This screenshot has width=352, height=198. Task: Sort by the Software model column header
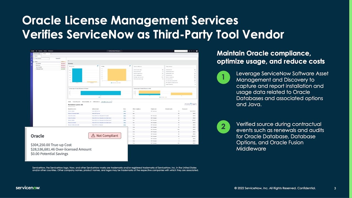[x=95, y=109]
